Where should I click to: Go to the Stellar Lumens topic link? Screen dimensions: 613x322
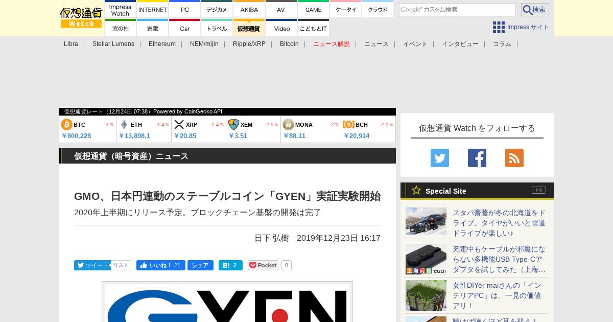(113, 44)
